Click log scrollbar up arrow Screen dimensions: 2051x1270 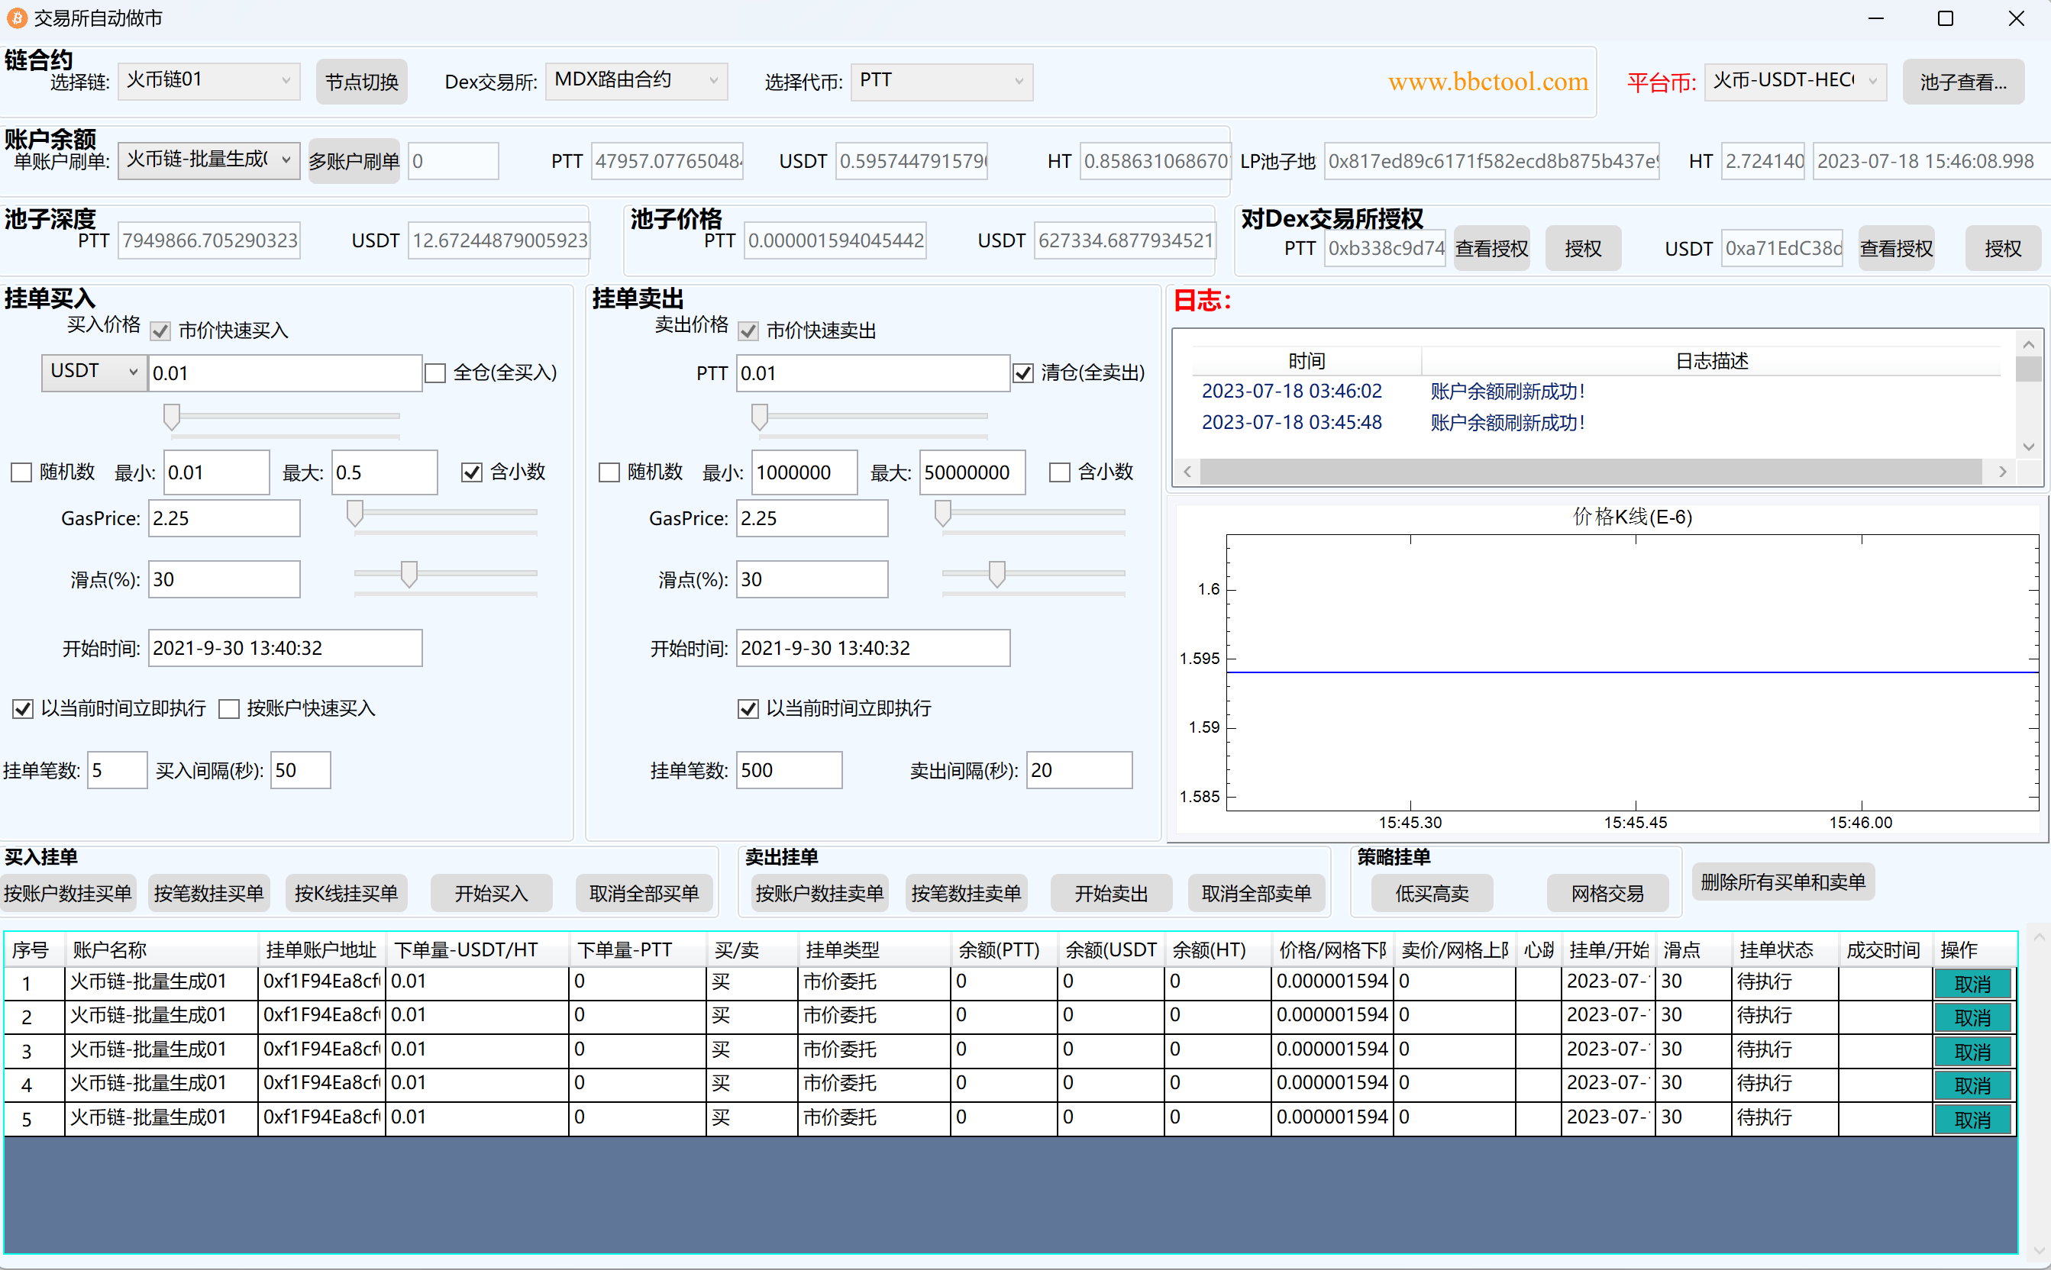[2028, 344]
